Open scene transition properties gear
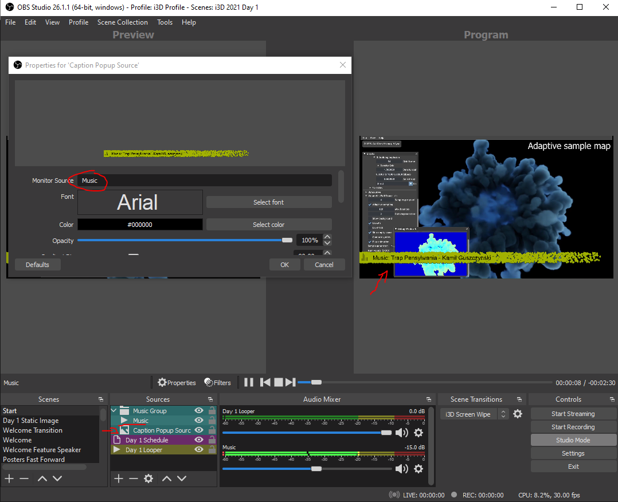This screenshot has width=618, height=502. coord(518,414)
